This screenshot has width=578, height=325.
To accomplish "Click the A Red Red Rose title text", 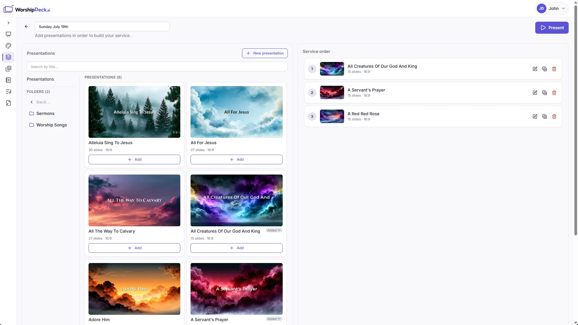I will pos(363,114).
